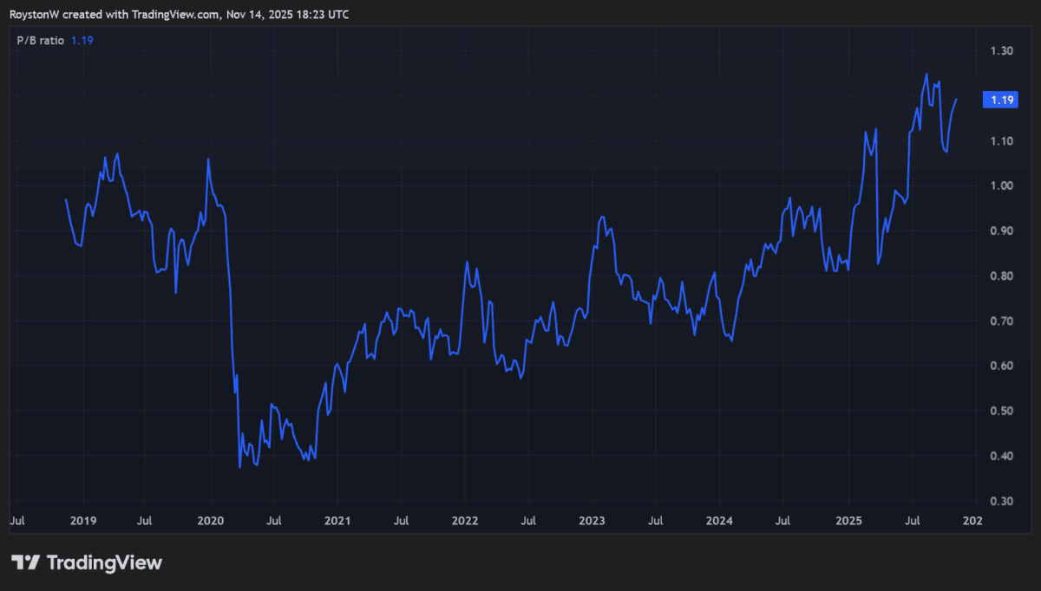Click the 1.00 price axis label

1002,186
